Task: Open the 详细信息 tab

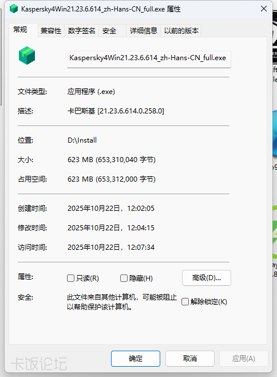Action: [144, 31]
